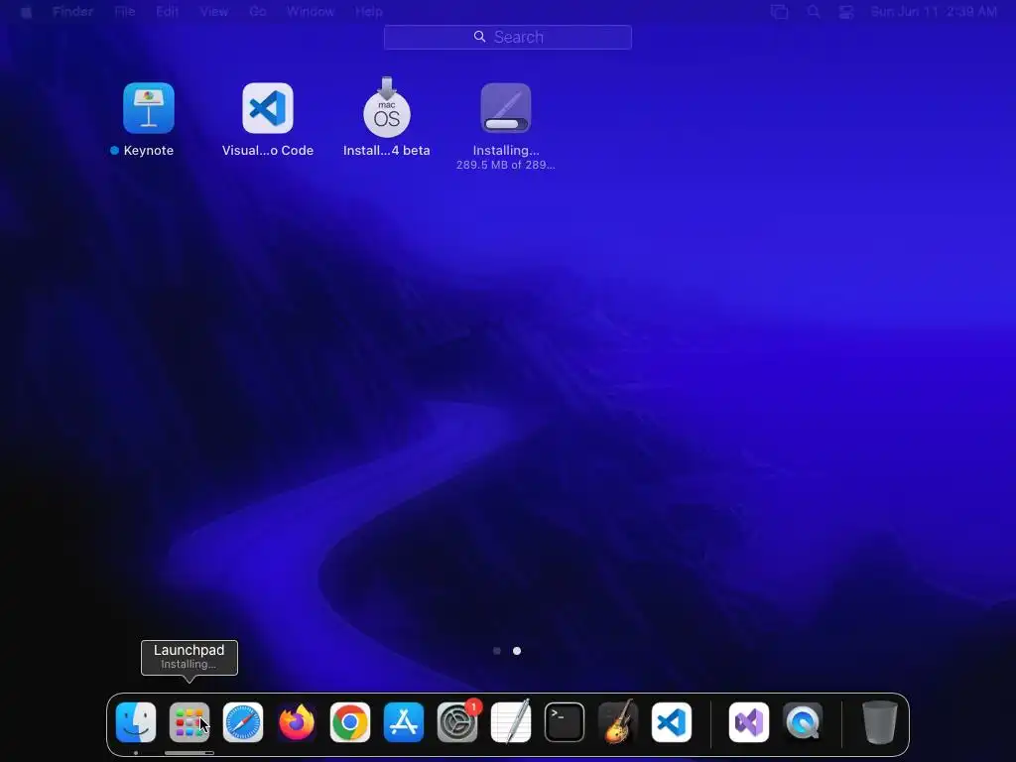The image size is (1016, 762).
Task: Open blue Visual Studio Code Dock icon
Action: (x=672, y=722)
